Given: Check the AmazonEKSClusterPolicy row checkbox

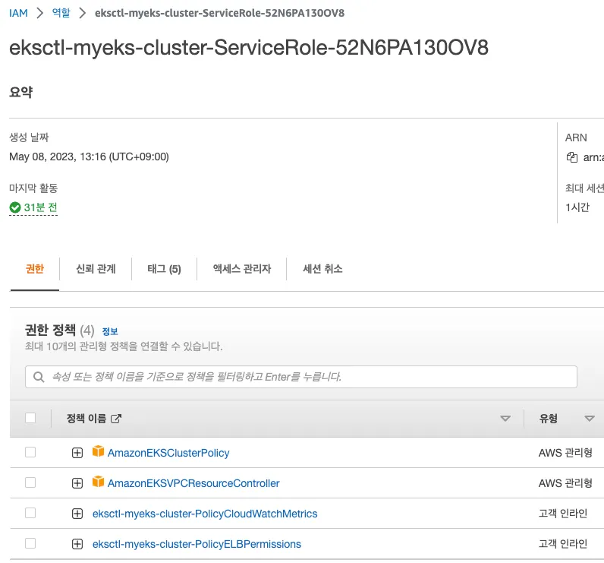Looking at the screenshot, I should click(30, 452).
